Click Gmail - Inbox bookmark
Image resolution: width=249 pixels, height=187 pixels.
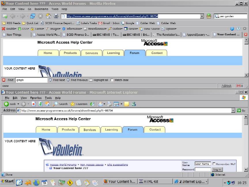(109, 23)
